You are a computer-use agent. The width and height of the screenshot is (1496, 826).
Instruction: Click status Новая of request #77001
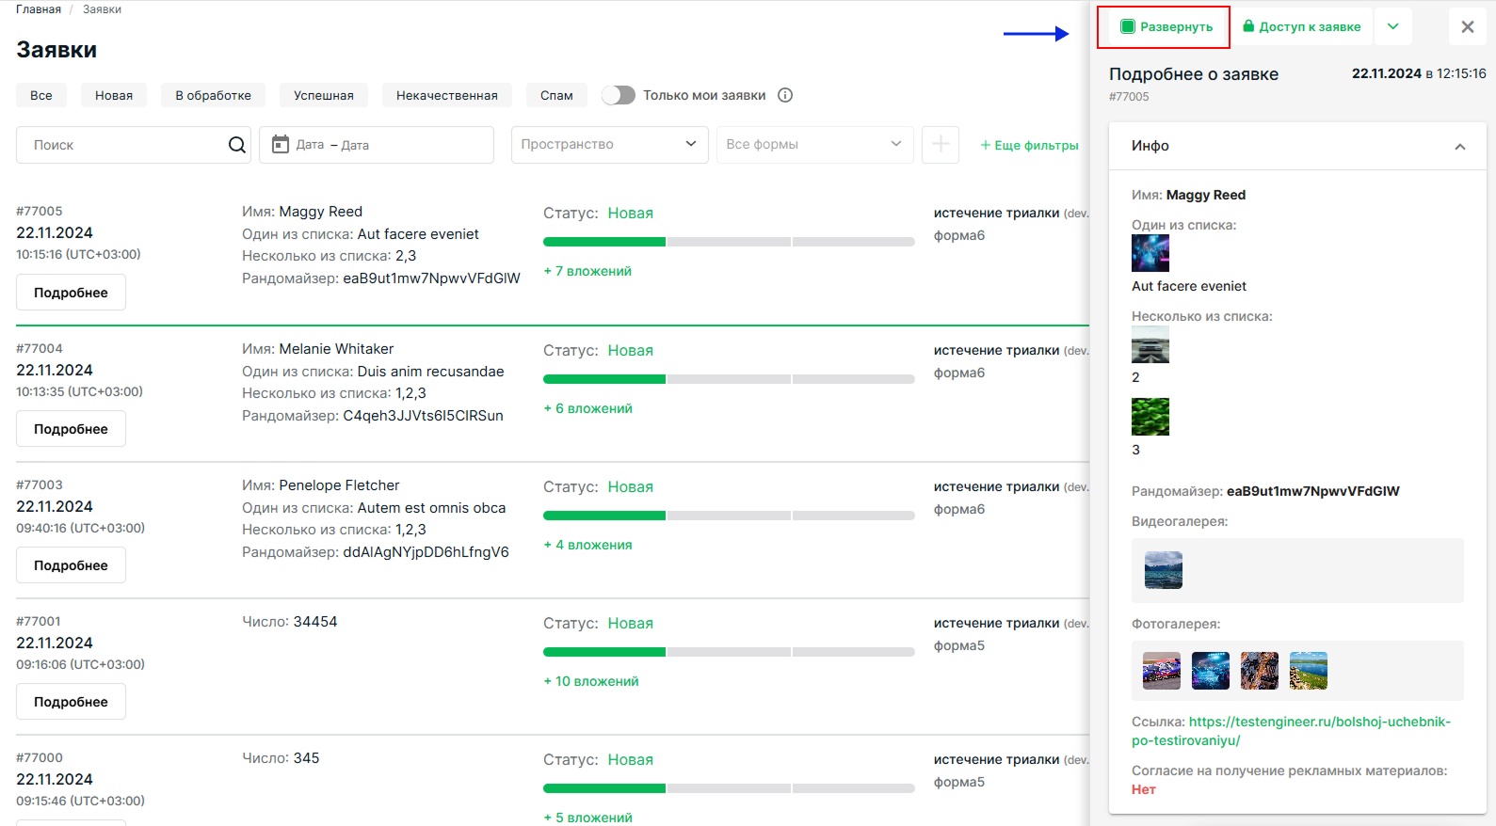(630, 623)
